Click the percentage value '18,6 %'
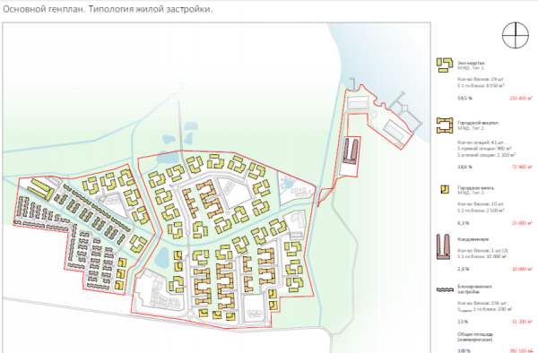Image resolution: width=538 pixels, height=353 pixels. 464,167
